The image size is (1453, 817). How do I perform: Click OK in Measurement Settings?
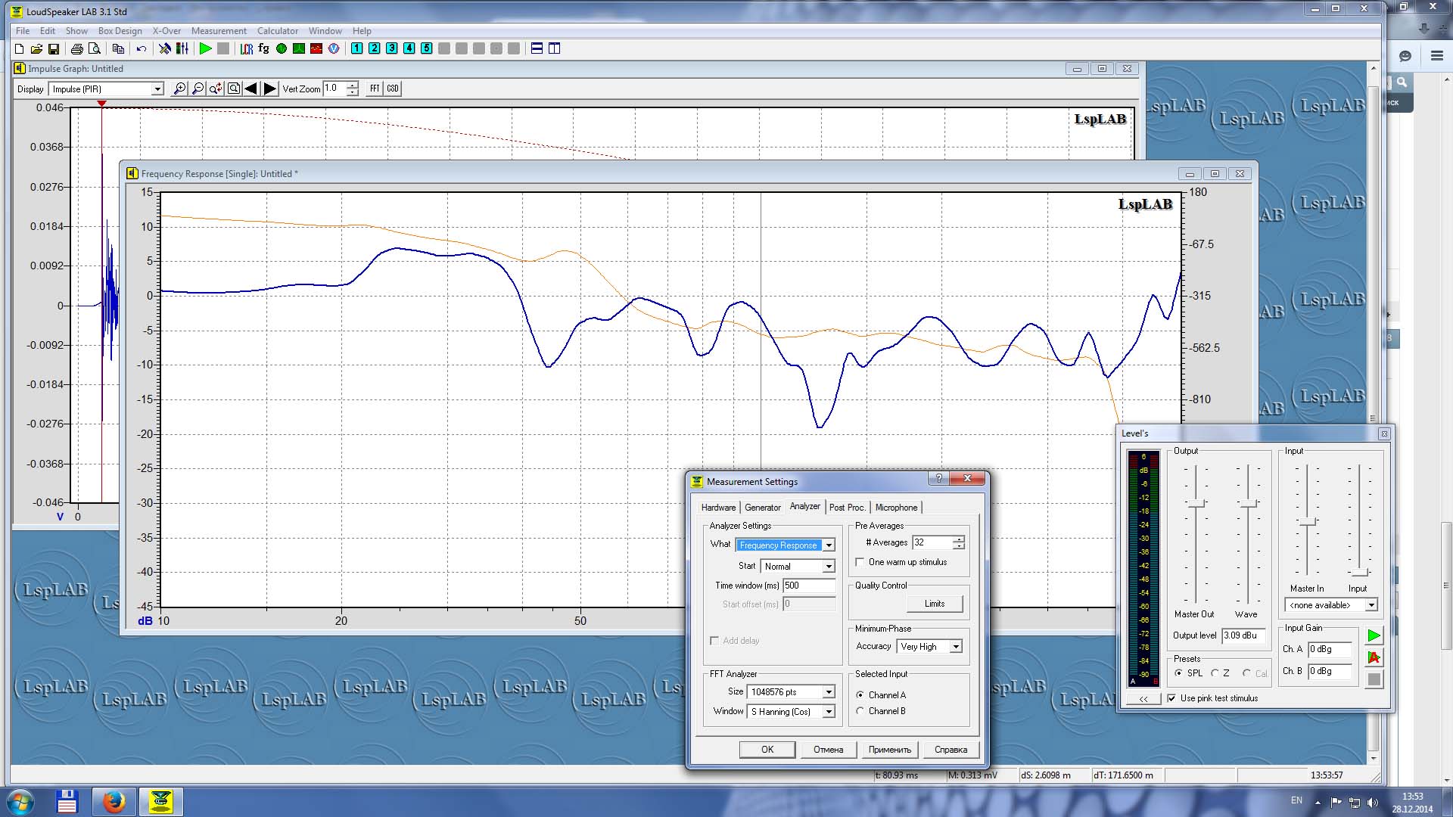tap(767, 750)
